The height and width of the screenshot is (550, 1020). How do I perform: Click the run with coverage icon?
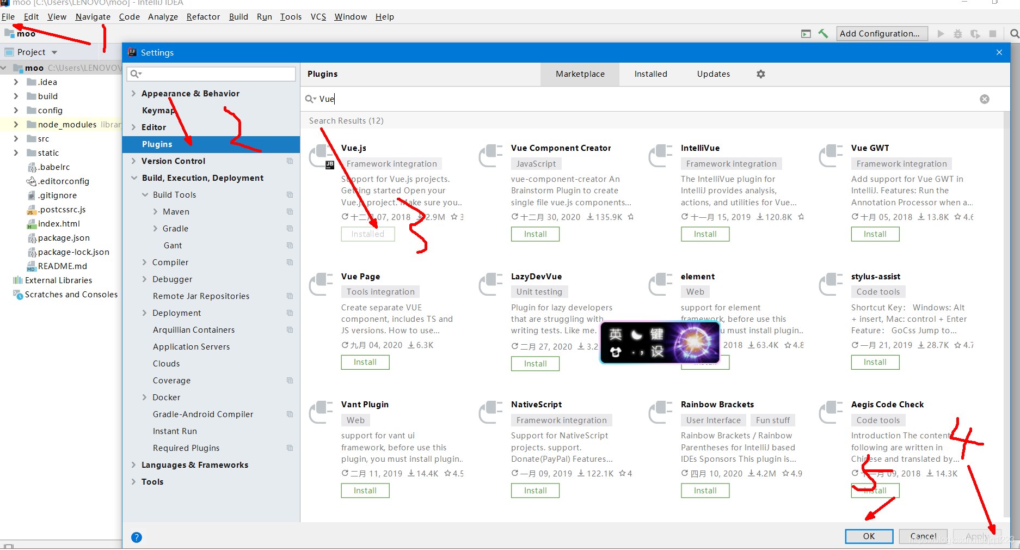tap(975, 34)
